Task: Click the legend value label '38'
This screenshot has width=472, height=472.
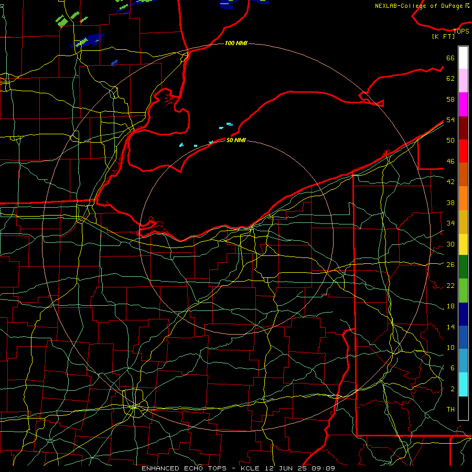Action: pos(450,202)
